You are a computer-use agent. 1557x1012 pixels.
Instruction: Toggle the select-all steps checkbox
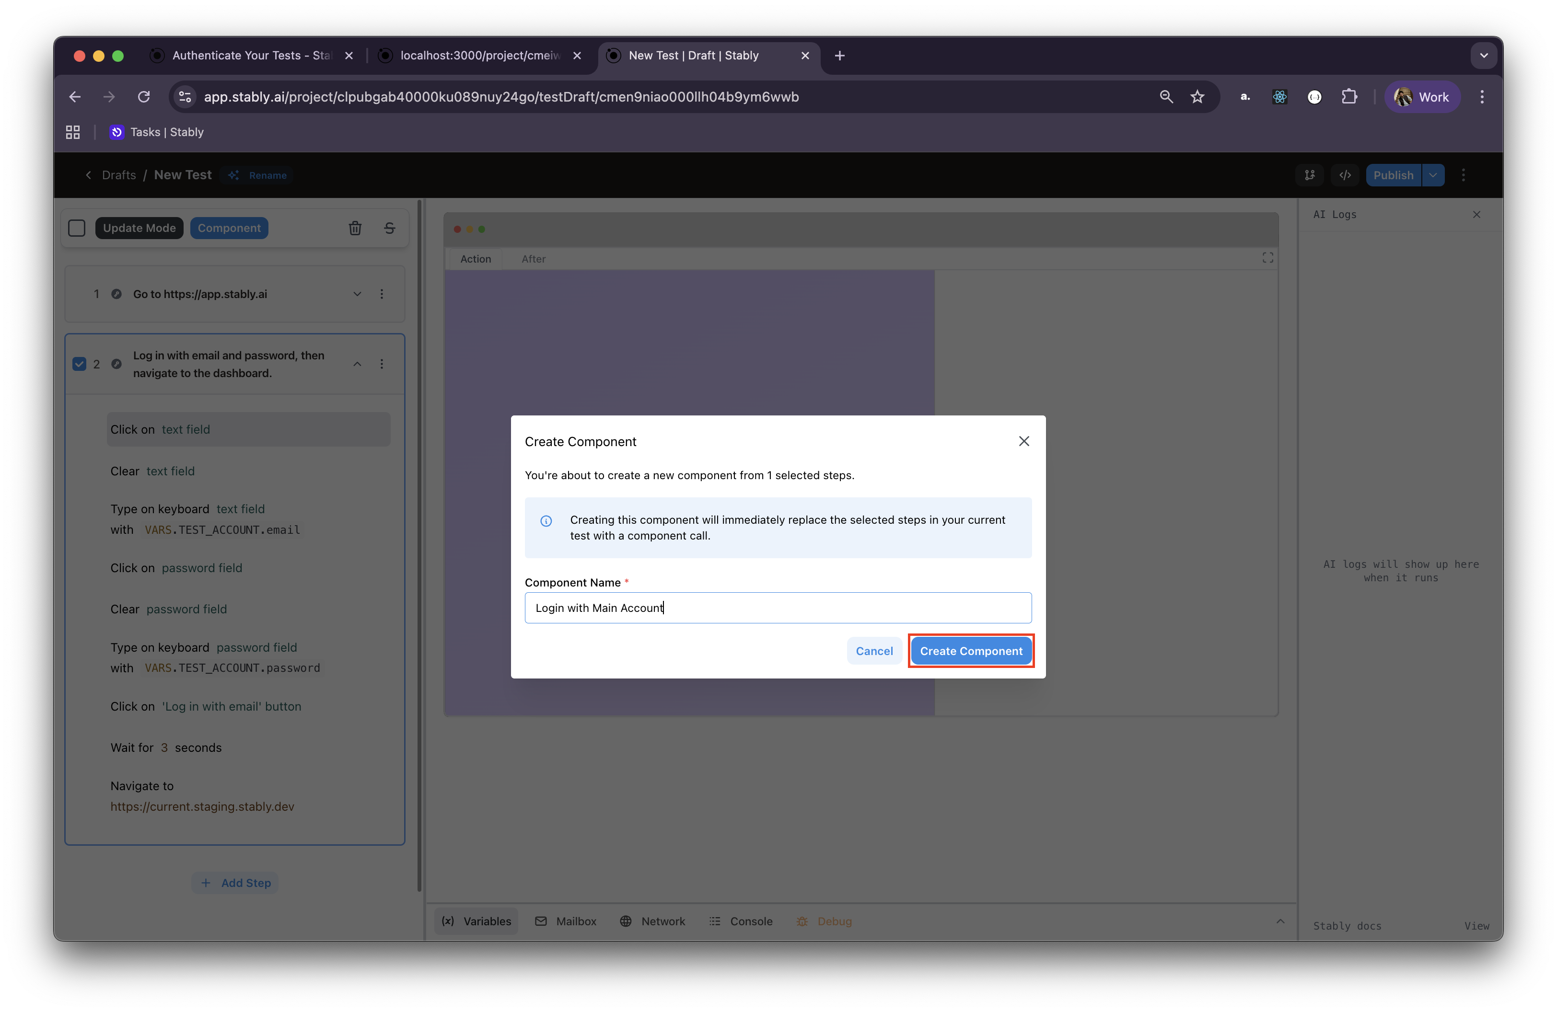(x=77, y=228)
